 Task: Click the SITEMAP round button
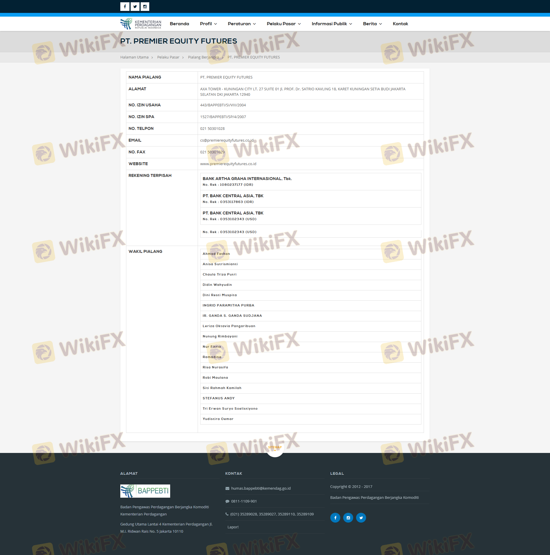point(275,448)
